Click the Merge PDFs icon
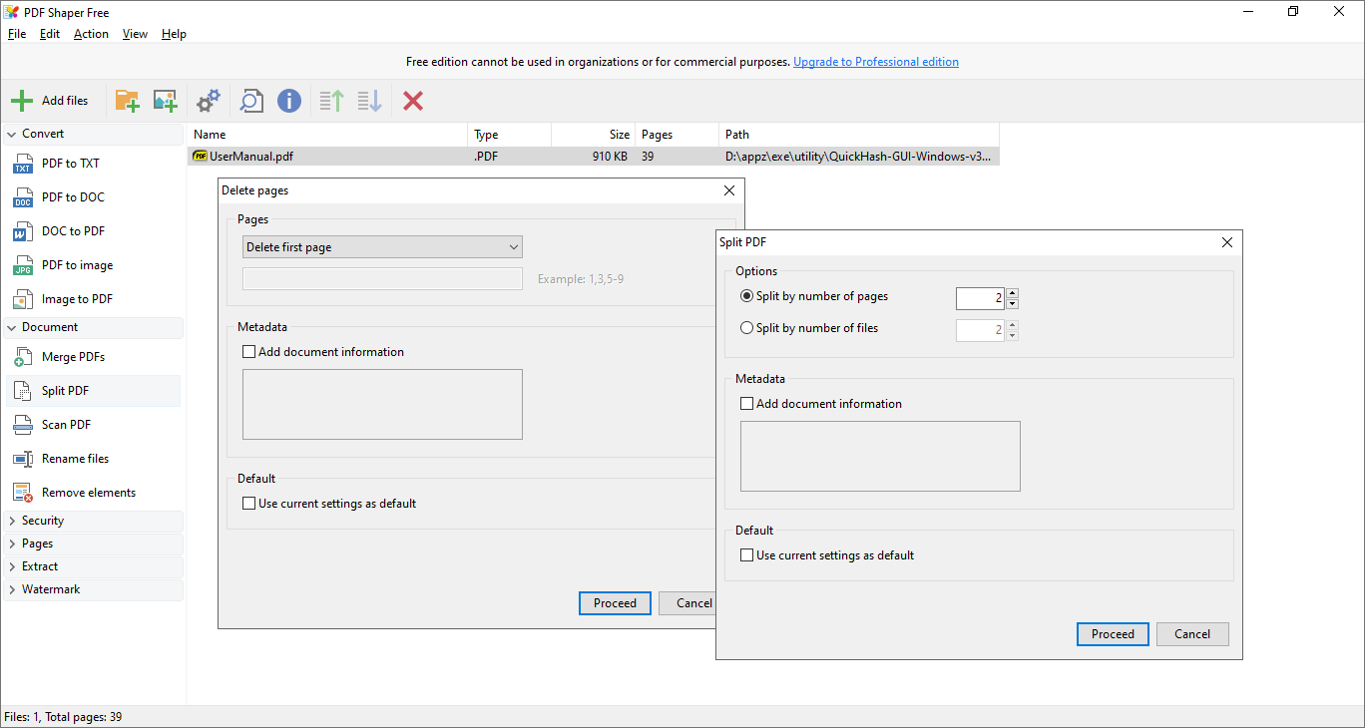The width and height of the screenshot is (1365, 728). point(23,358)
